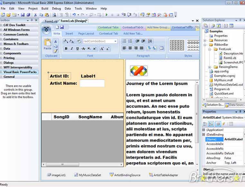Expand the Menus & Toolbars toolbox group

coord(1,44)
